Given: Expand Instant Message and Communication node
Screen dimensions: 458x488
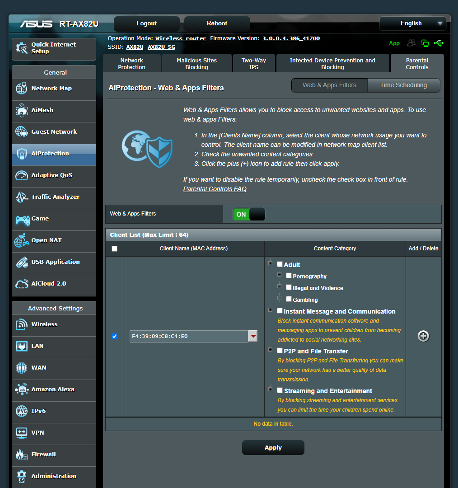Looking at the screenshot, I should (270, 310).
